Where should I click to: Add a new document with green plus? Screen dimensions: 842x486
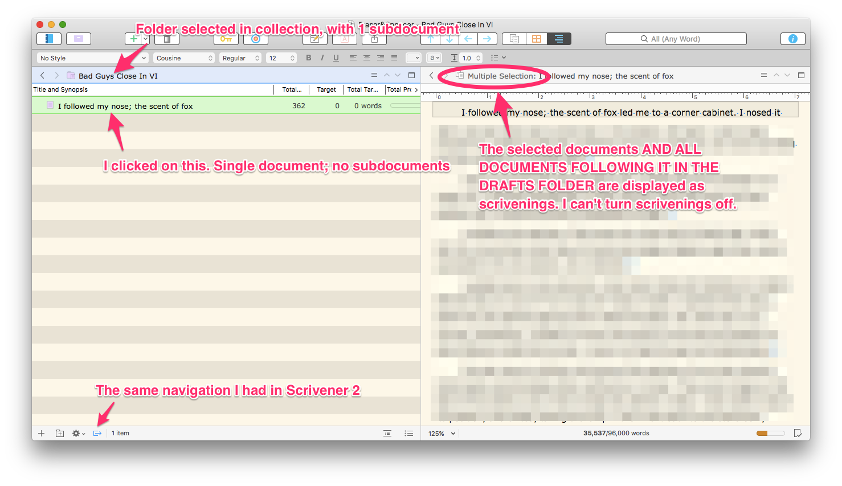[x=133, y=39]
